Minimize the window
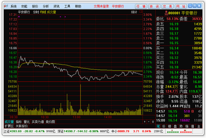 [190, 6]
